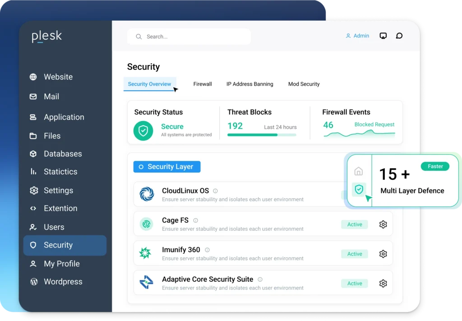
Task: Open Website in the sidebar menu
Action: coord(58,77)
